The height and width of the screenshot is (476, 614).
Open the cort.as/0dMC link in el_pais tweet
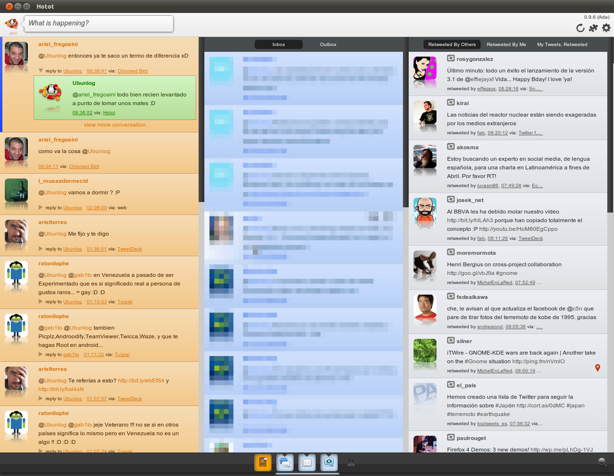point(540,405)
